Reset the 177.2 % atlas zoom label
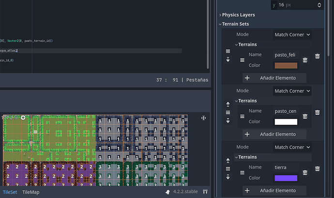 [x=10, y=118]
